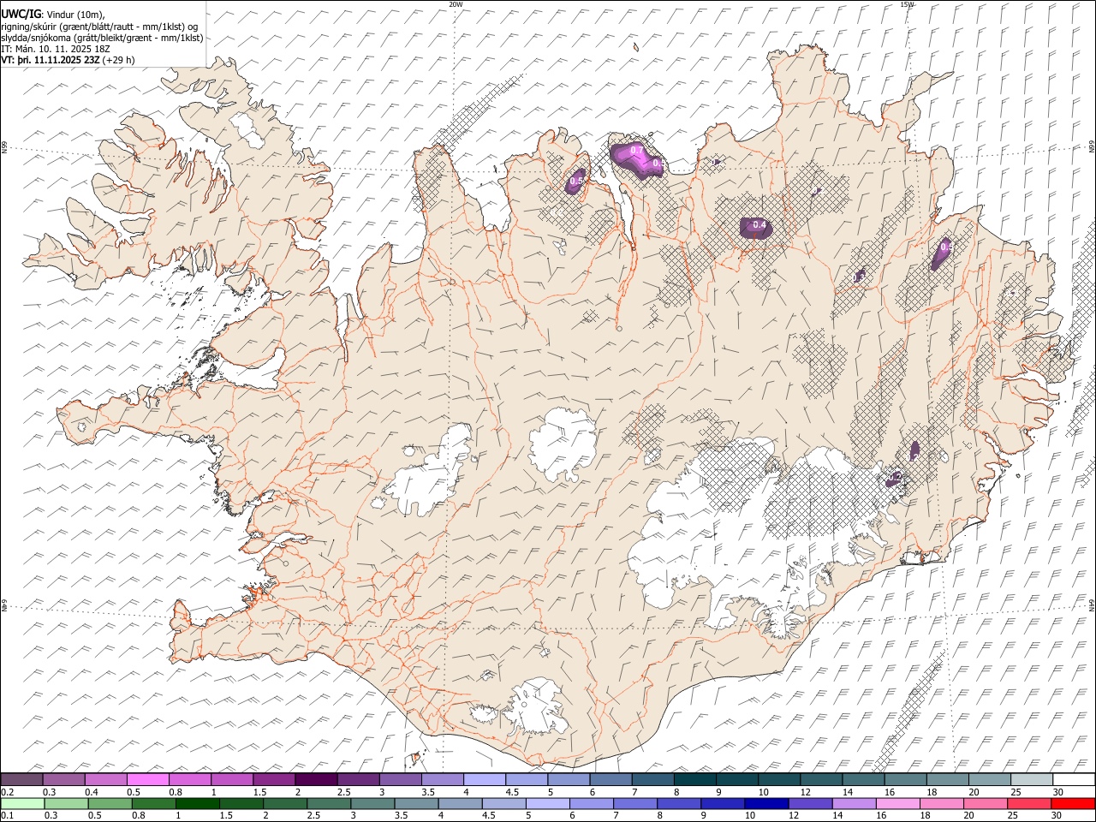Click the 18 label under the snow scale
This screenshot has width=1096, height=822.
pyautogui.click(x=932, y=792)
